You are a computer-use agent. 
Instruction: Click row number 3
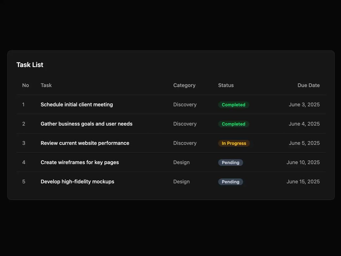click(24, 143)
